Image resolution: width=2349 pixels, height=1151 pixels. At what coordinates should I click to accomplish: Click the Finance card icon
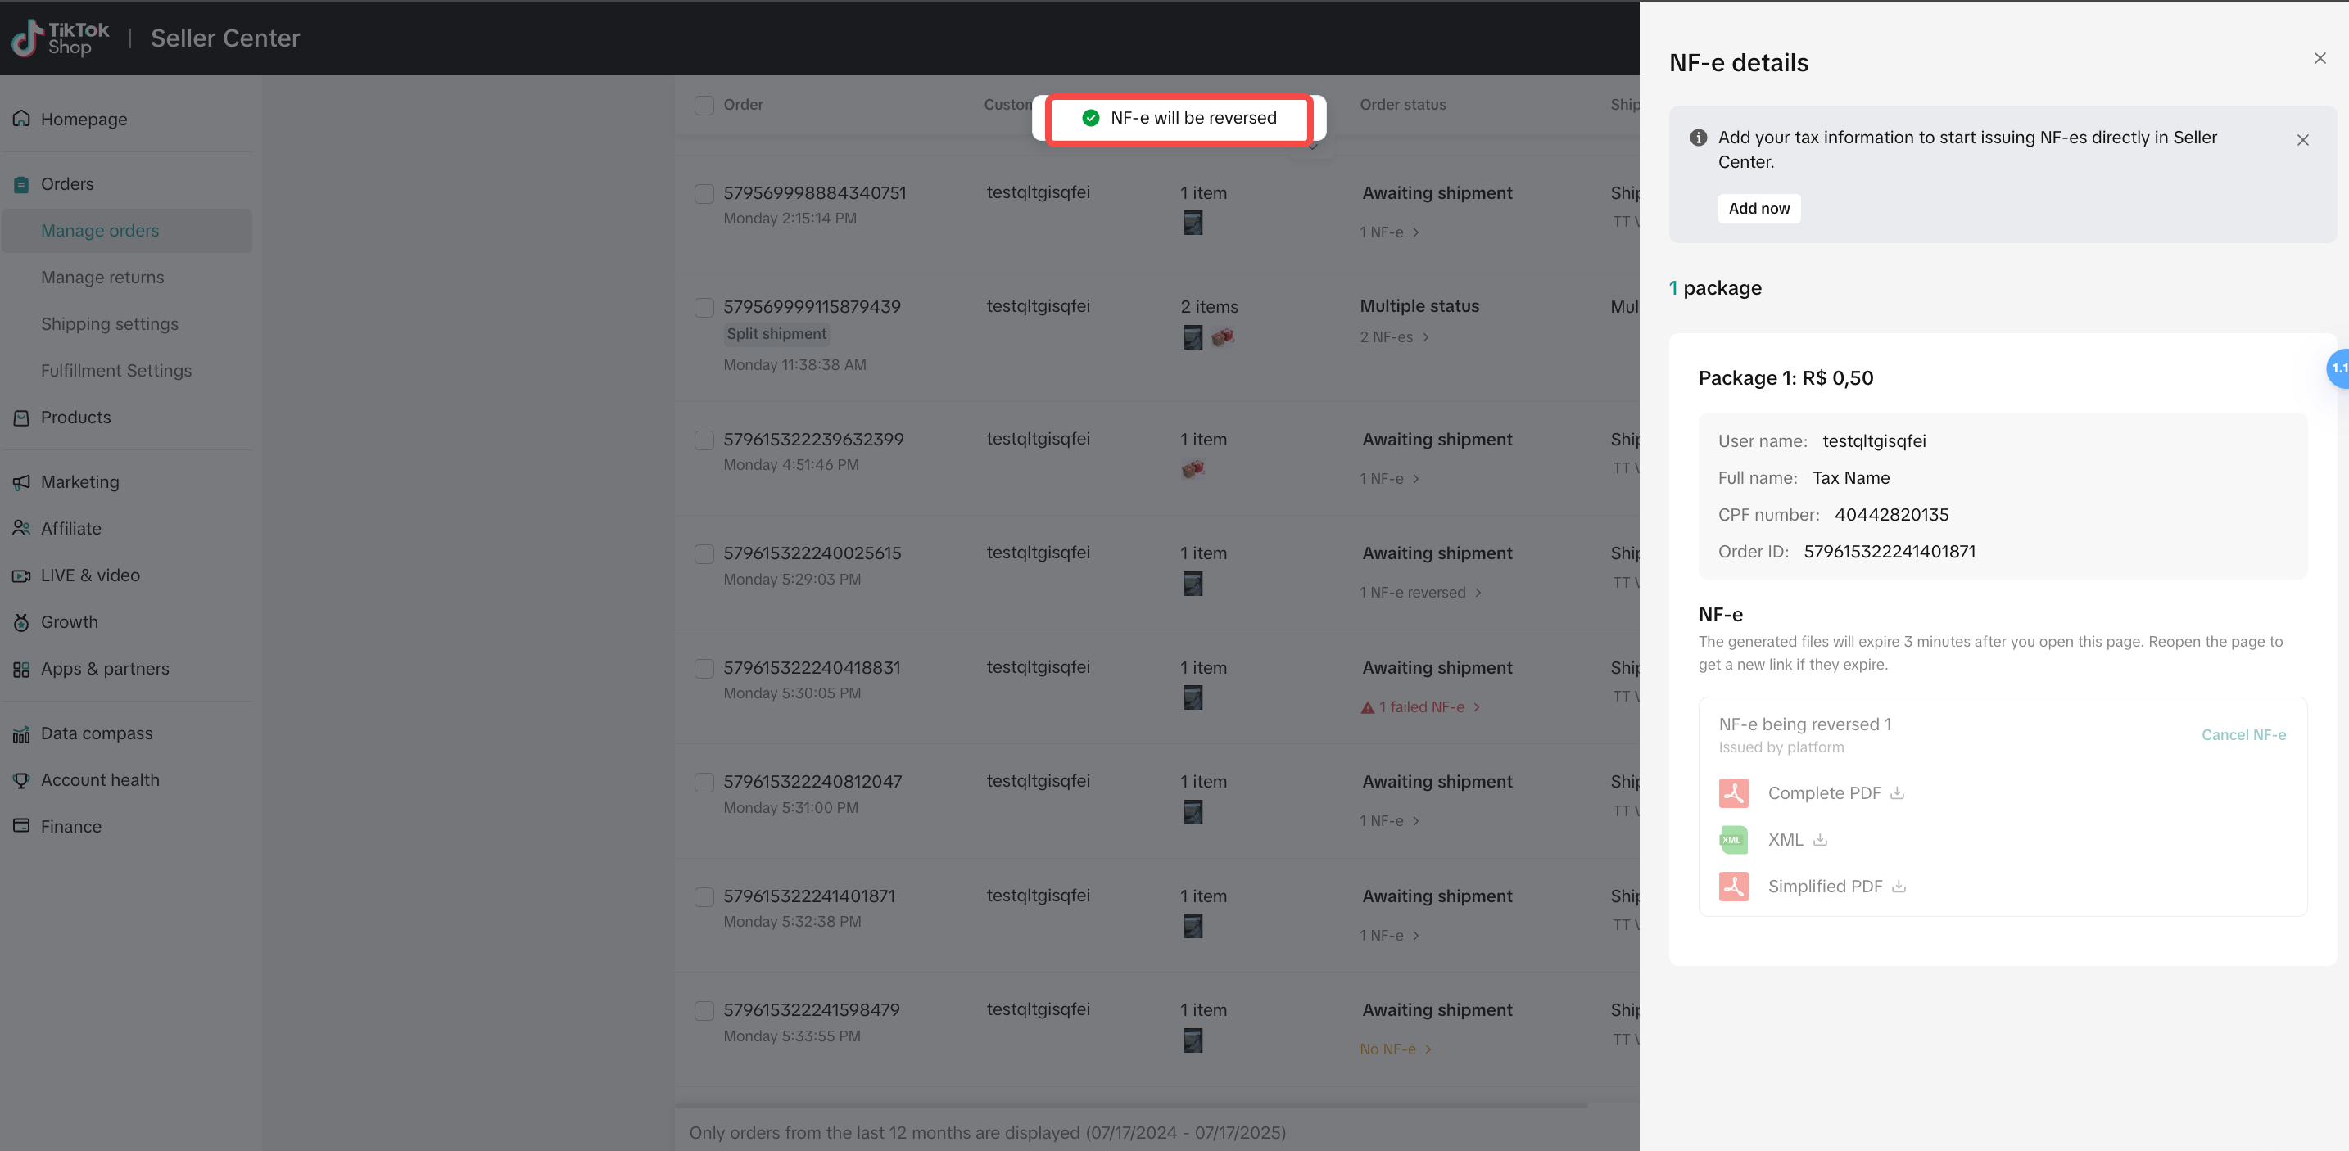[21, 826]
